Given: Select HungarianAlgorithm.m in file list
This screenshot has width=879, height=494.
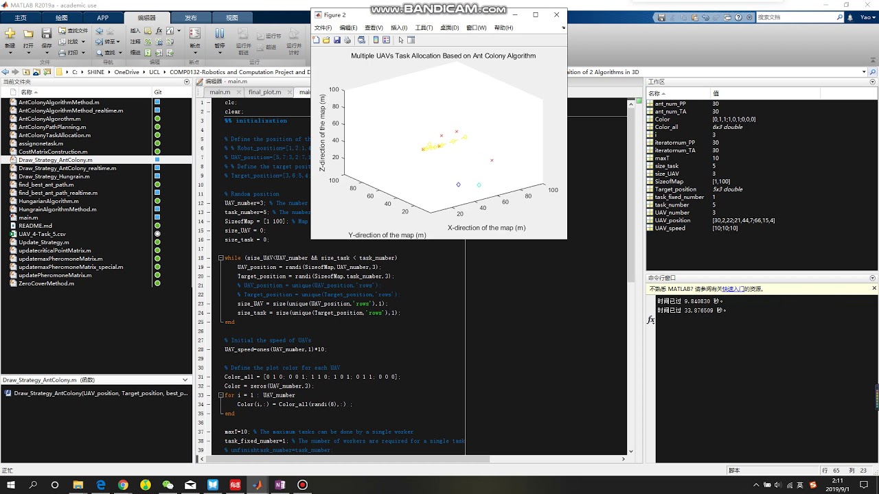Looking at the screenshot, I should click(48, 201).
